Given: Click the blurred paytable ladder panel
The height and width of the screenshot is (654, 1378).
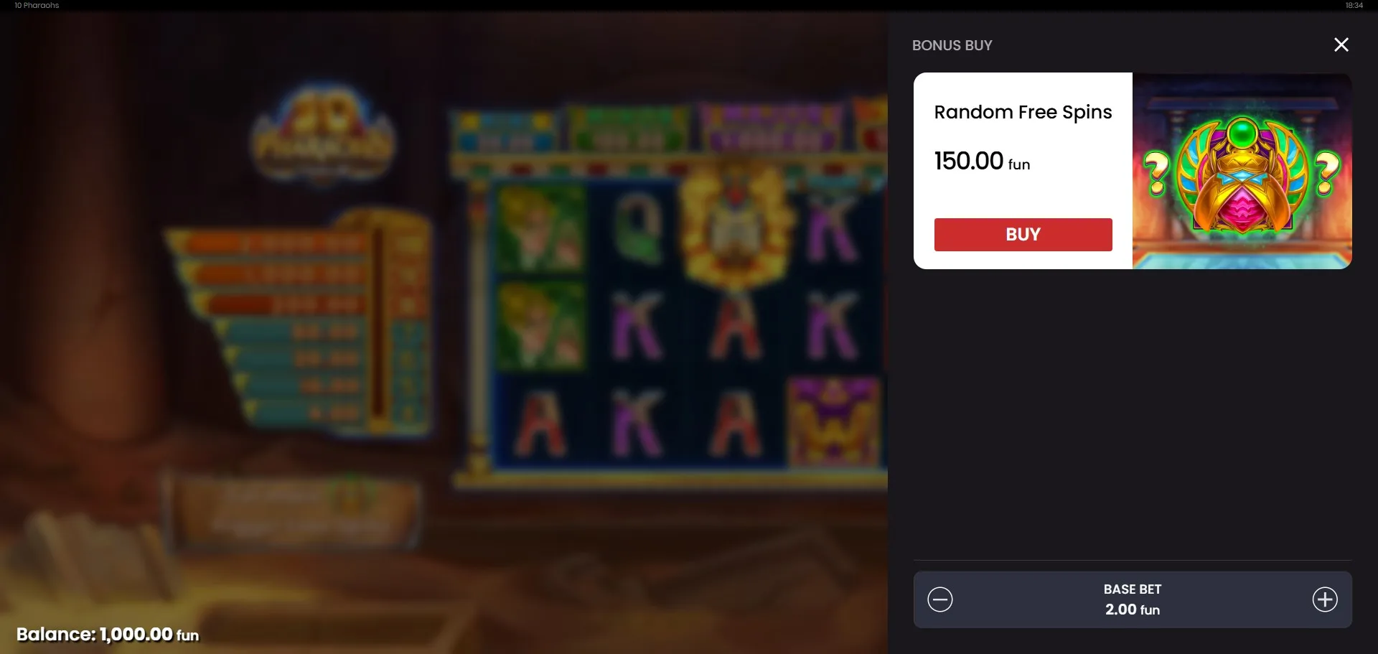Looking at the screenshot, I should [298, 322].
